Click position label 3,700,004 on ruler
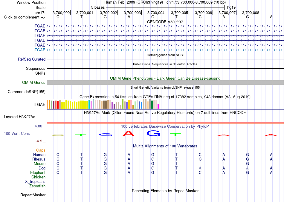 point(156,13)
